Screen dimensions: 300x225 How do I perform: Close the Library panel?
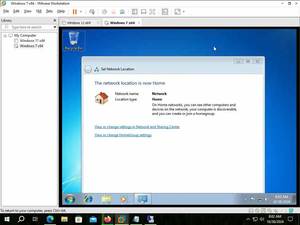[55, 20]
